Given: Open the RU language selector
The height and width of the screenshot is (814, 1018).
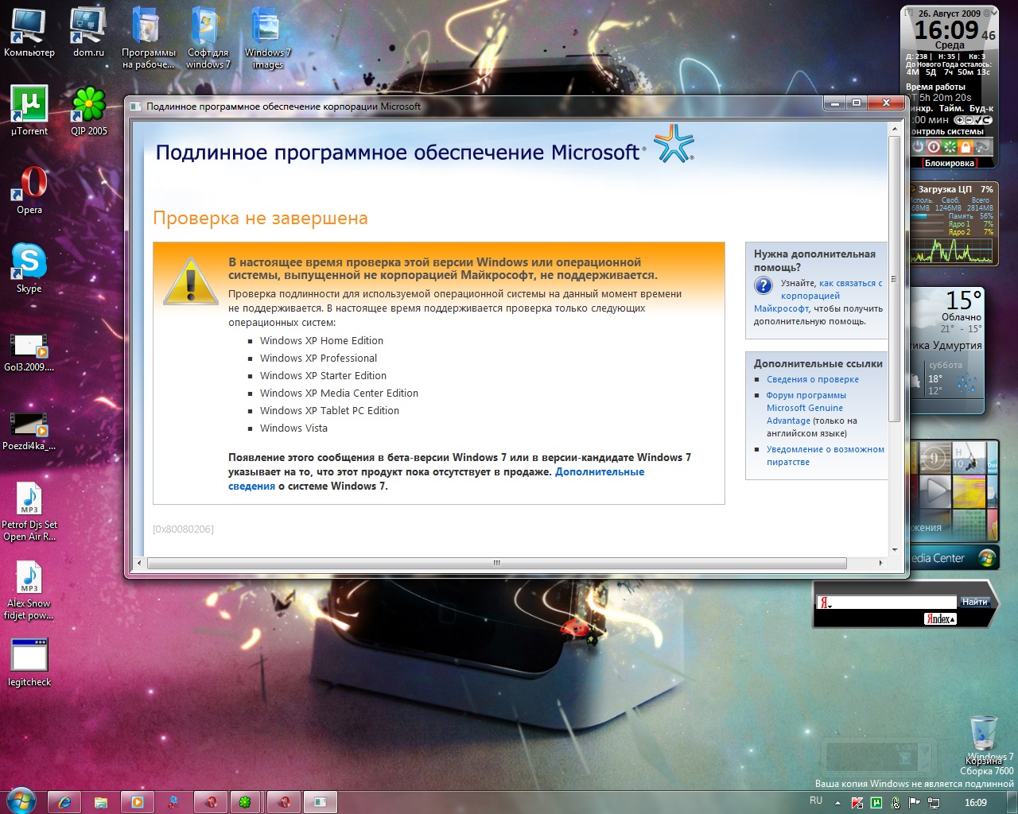Looking at the screenshot, I should tap(816, 800).
